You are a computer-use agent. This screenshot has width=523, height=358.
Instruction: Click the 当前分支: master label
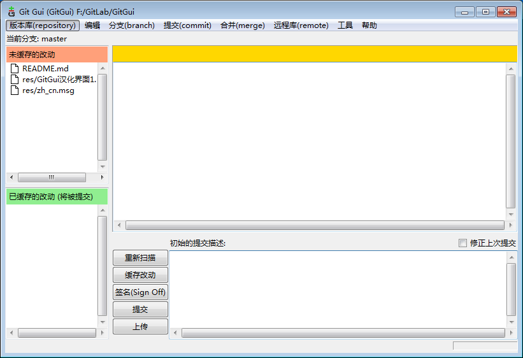37,39
